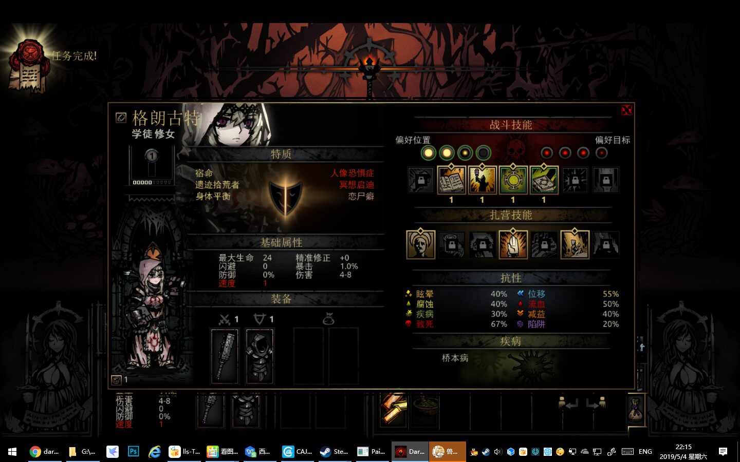The width and height of the screenshot is (740, 462).
Task: Open the Windows Start menu
Action: tap(12, 452)
